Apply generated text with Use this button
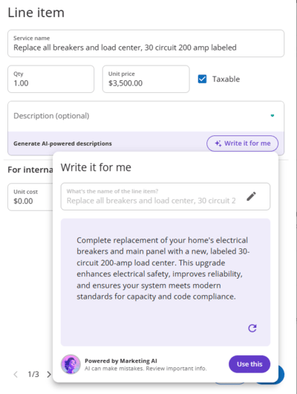 click(249, 364)
